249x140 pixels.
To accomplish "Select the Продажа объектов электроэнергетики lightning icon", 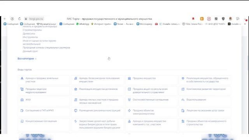I will point(129,110).
